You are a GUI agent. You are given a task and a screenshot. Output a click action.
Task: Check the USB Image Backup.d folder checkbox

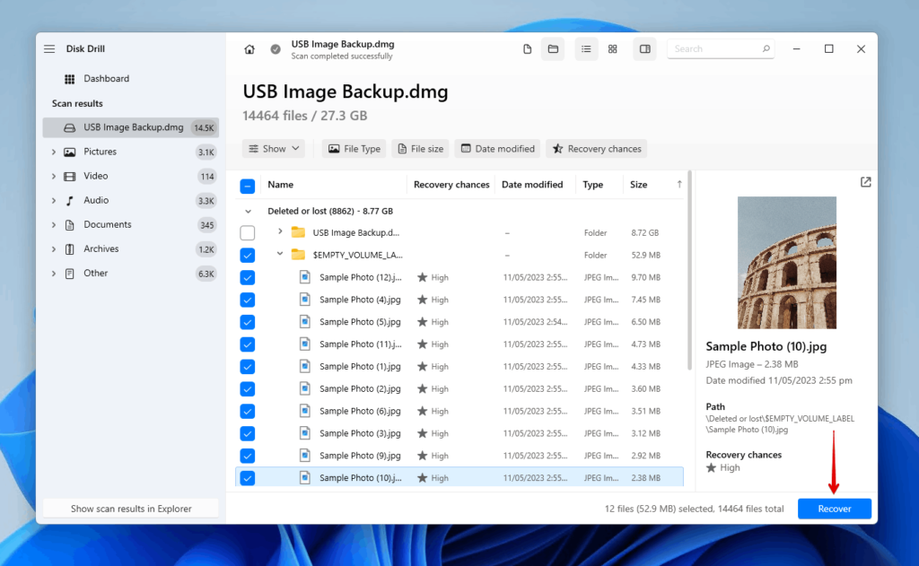tap(247, 232)
